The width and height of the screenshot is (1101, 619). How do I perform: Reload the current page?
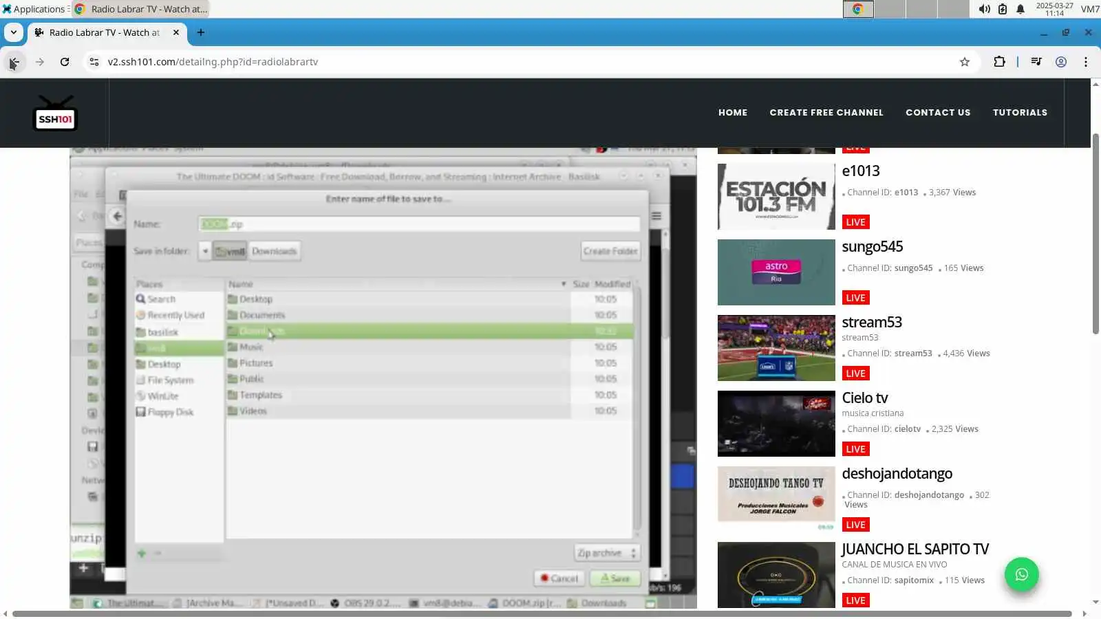(x=65, y=62)
